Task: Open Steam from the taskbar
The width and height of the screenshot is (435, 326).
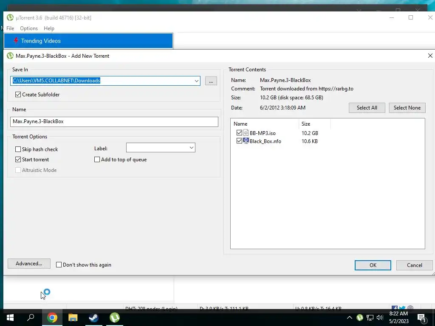Action: pyautogui.click(x=93, y=318)
